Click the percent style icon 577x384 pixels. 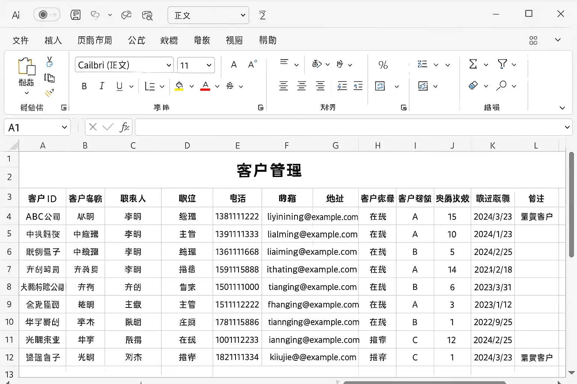coord(383,65)
